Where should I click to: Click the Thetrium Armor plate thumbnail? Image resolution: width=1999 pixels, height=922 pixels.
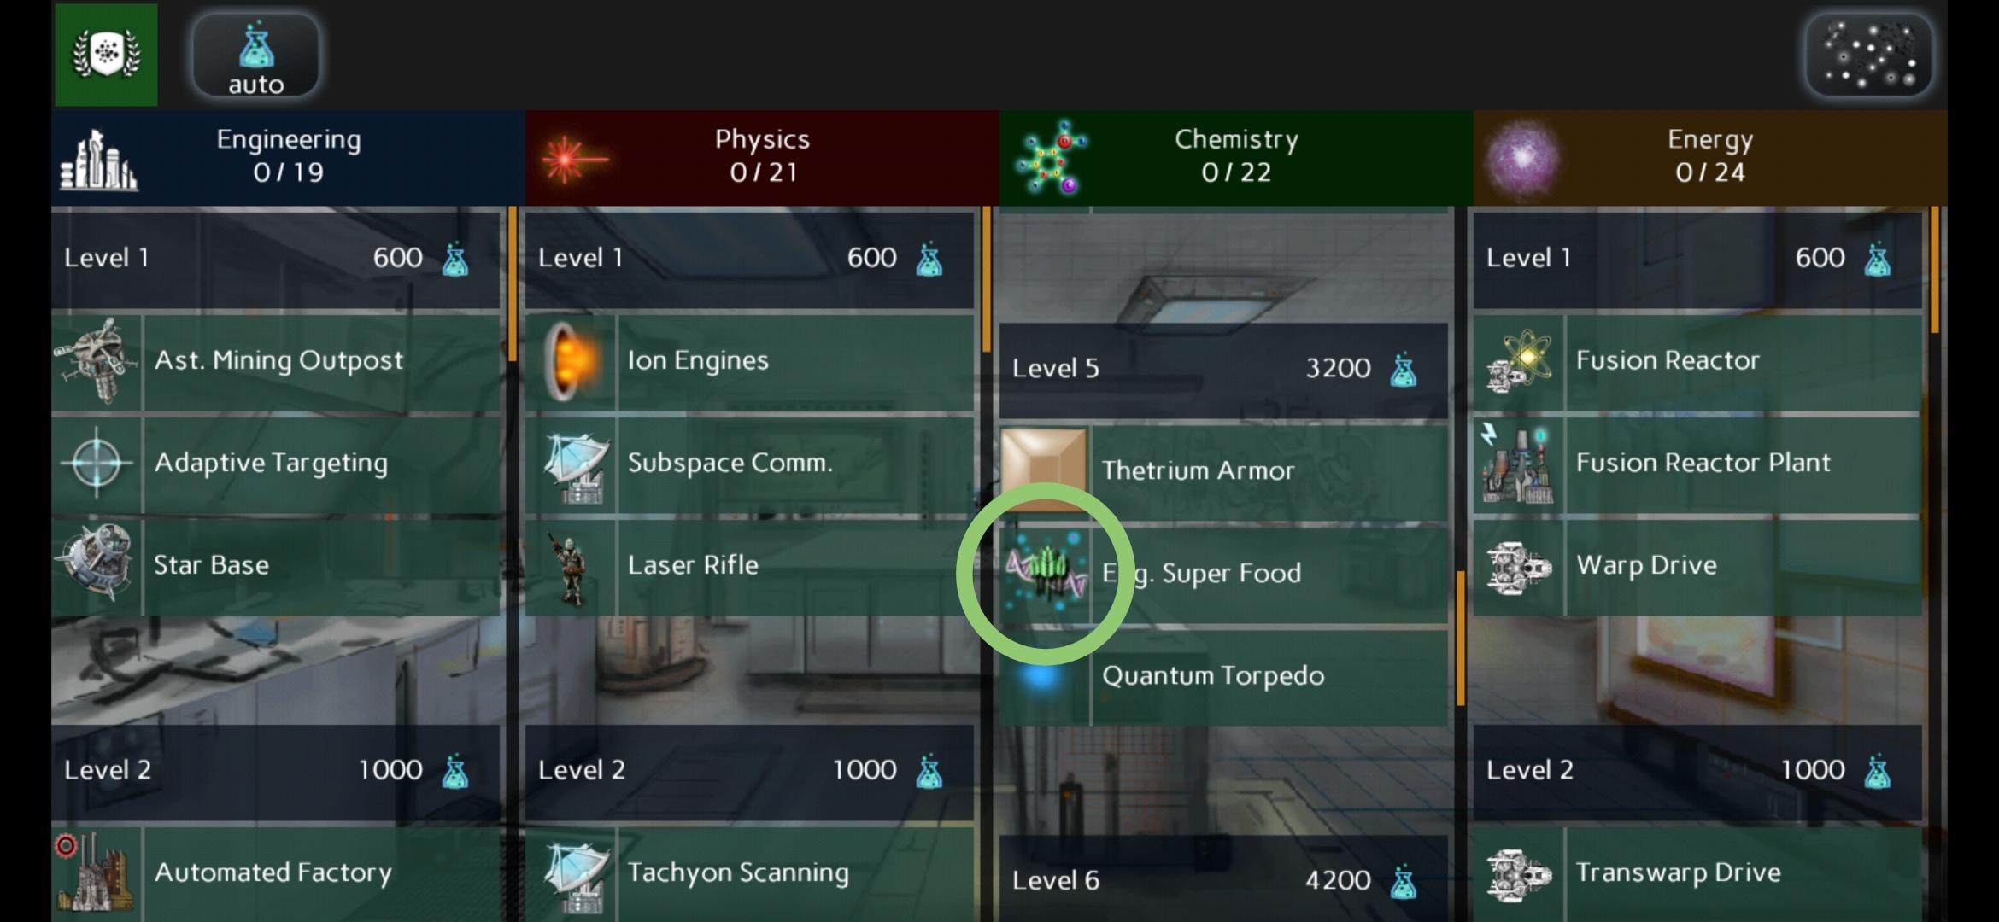1045,471
